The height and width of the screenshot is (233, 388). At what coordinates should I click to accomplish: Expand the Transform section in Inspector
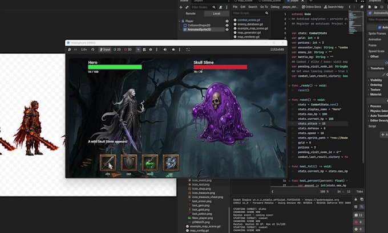click(377, 68)
